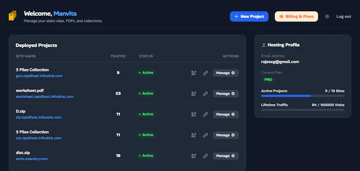Copy link icon for gvo.rapidhost.infoolink.com
The image size is (360, 171).
coord(206,73)
